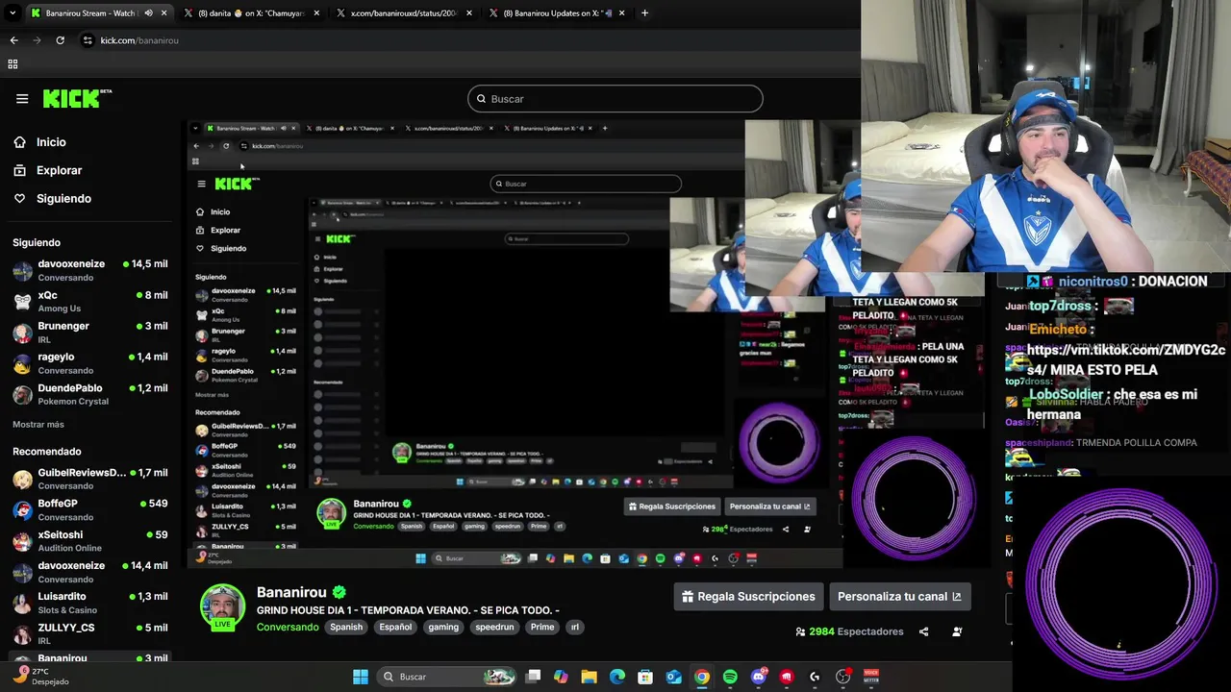This screenshot has height=692, width=1231.
Task: Reload the kick.com page
Action: (x=60, y=40)
